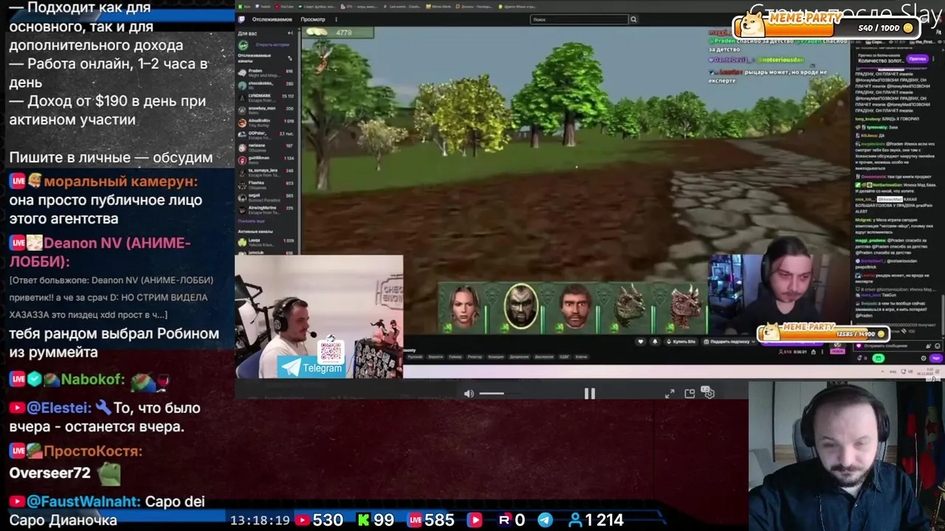Viewport: 945px width, 531px height.
Task: Open the player settings gear icon
Action: point(708,393)
